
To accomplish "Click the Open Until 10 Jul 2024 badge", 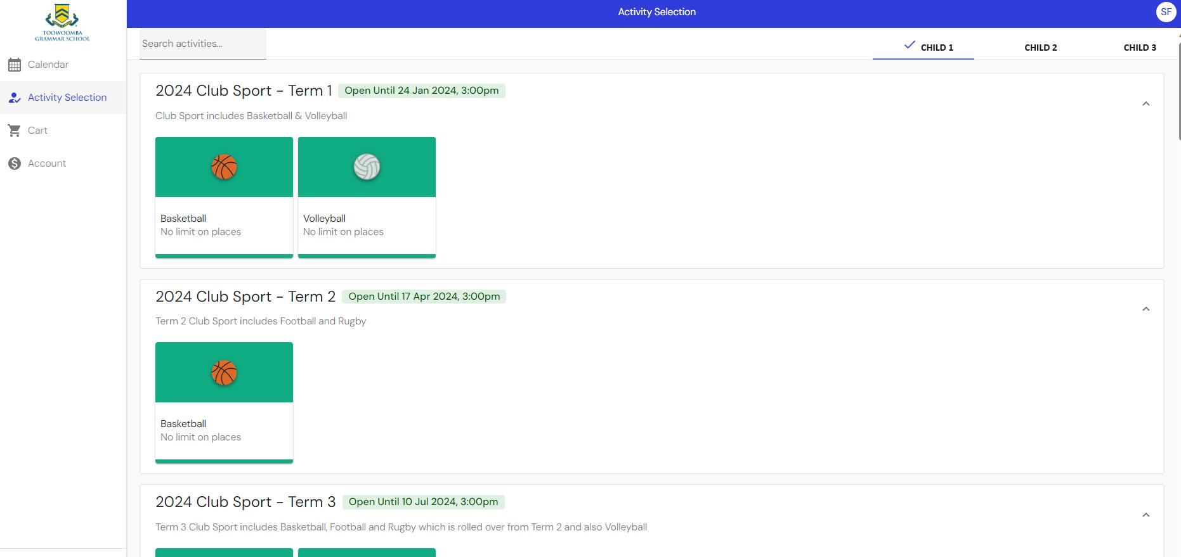I will pos(423,502).
